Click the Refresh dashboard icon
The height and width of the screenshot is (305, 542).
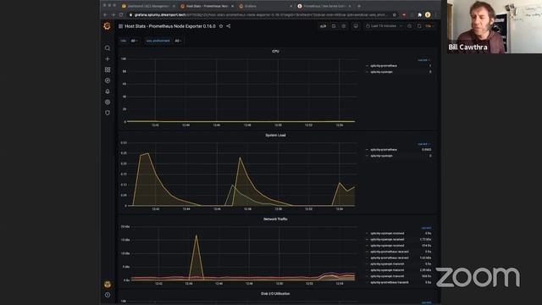[x=419, y=26]
